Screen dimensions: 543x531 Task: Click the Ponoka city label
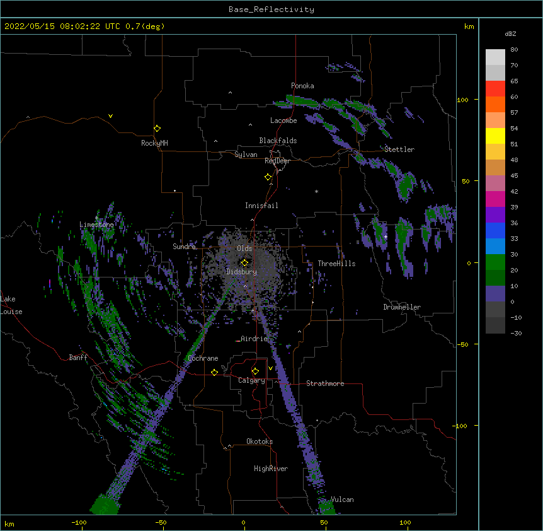point(302,86)
